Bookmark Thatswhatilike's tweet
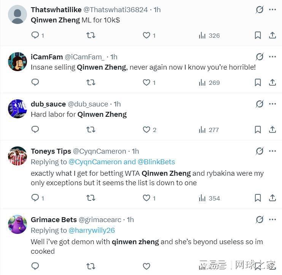 coord(258,35)
